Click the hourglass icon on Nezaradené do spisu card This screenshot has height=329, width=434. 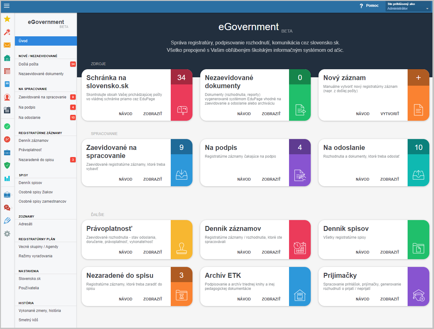tap(182, 295)
